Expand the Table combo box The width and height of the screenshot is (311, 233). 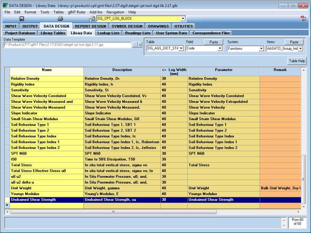pyautogui.click(x=181, y=49)
